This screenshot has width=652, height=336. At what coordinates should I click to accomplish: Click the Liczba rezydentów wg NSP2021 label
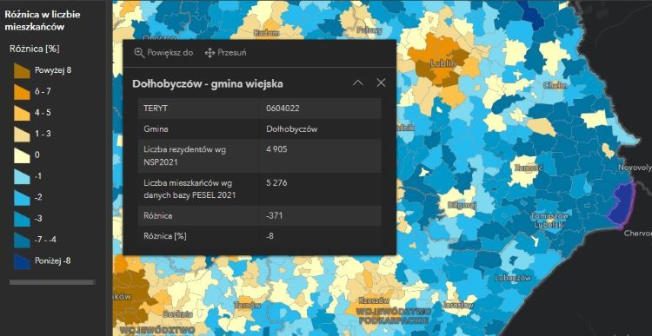[184, 155]
